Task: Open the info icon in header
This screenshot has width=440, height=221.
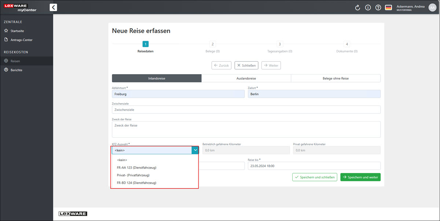Action: pos(368,8)
